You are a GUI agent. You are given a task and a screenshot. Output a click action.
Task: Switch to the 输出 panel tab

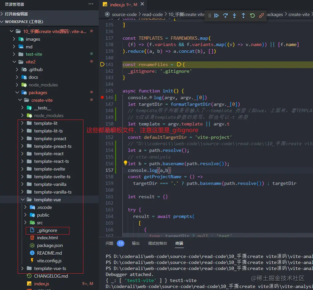pos(136,243)
